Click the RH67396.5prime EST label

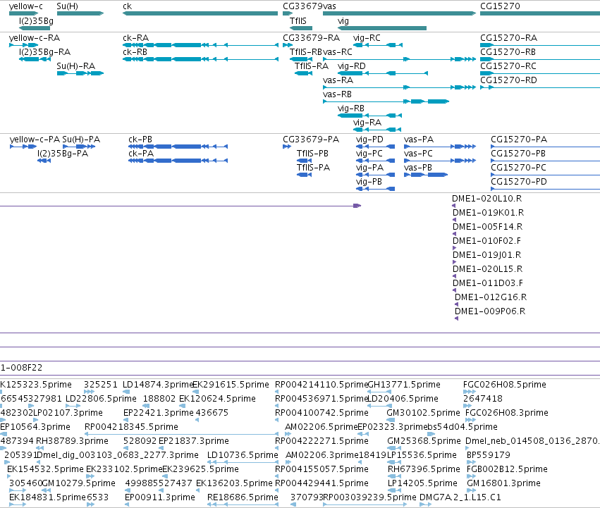424,469
